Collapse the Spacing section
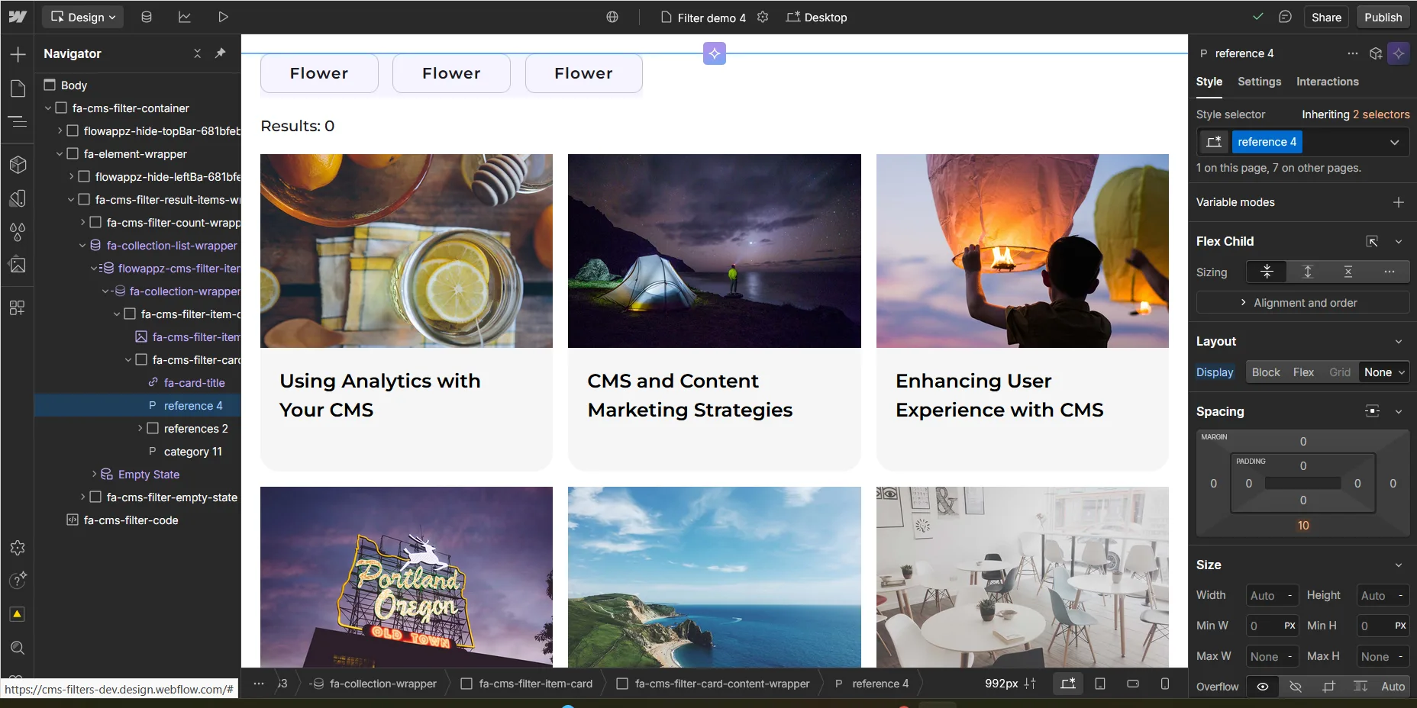The image size is (1417, 708). 1399,412
